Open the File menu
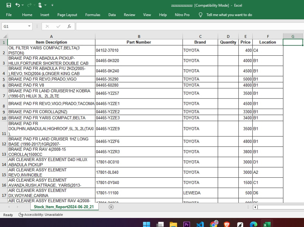304x227 pixels. tap(9, 15)
